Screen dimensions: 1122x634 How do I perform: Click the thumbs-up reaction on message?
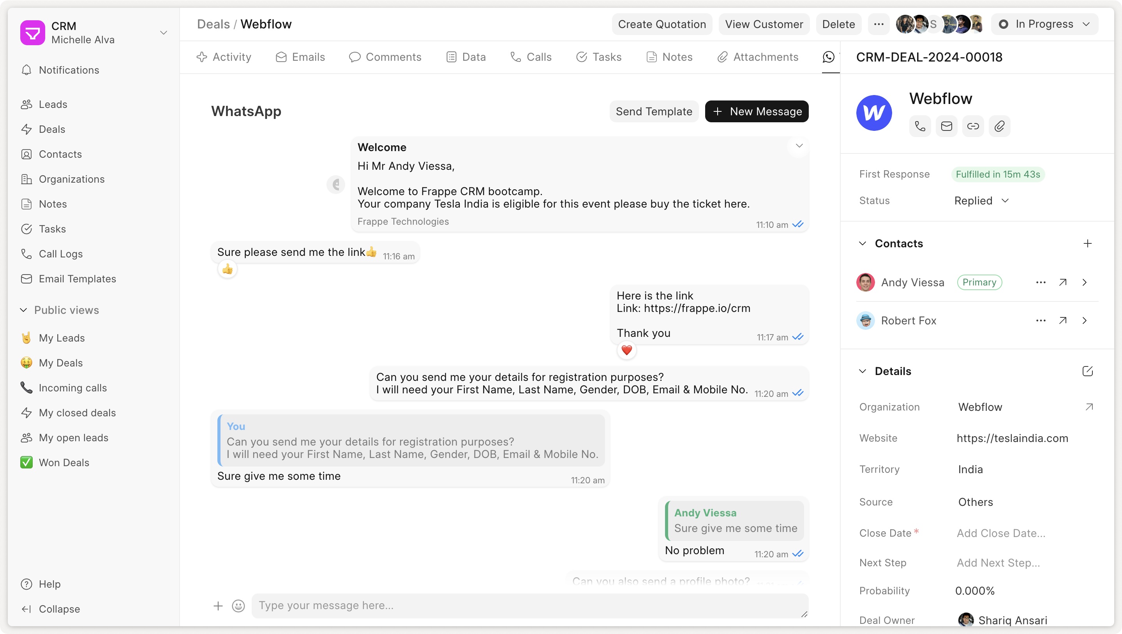pos(228,269)
